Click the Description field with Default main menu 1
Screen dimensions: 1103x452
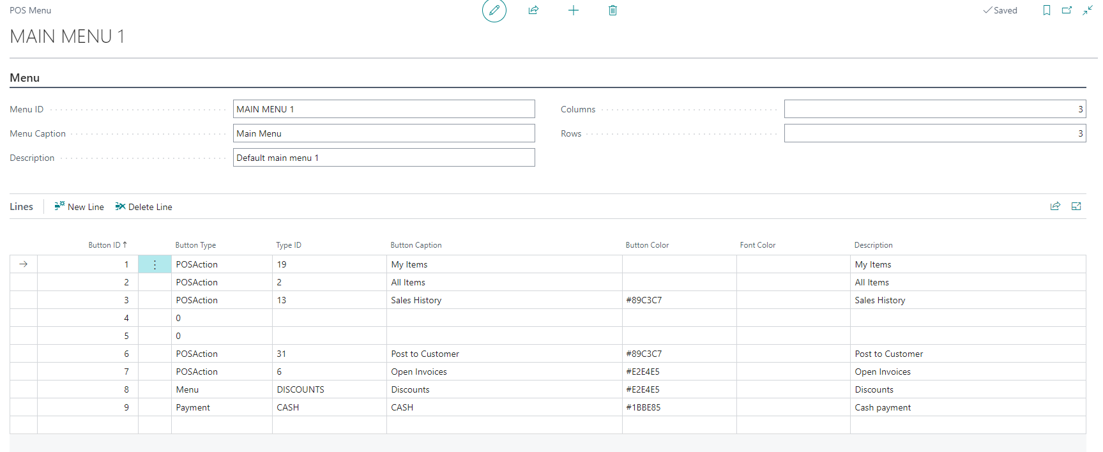[x=383, y=158]
